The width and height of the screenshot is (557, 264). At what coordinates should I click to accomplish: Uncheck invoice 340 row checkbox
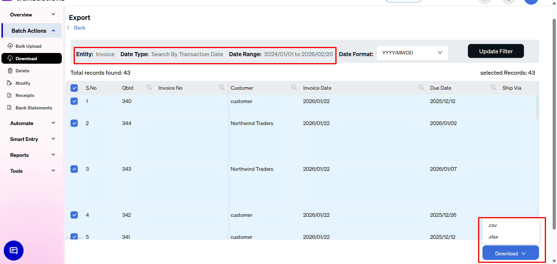74,101
